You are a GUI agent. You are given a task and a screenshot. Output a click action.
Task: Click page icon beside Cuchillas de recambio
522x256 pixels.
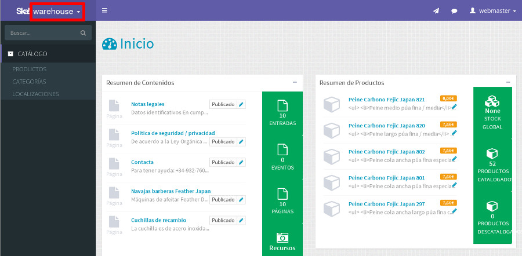114,221
